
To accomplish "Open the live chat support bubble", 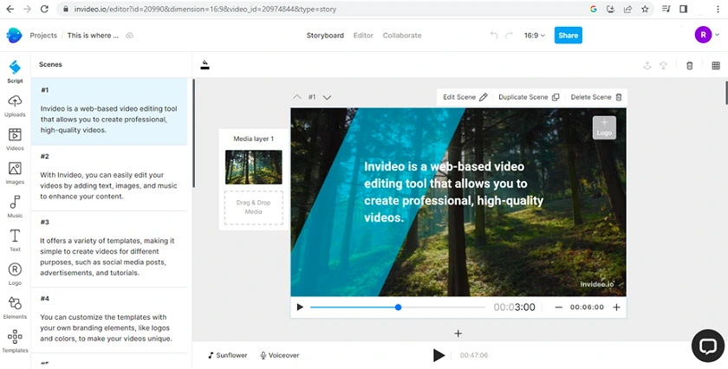I will coord(707,346).
